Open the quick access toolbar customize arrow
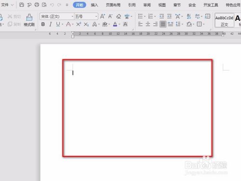 (x=67, y=5)
